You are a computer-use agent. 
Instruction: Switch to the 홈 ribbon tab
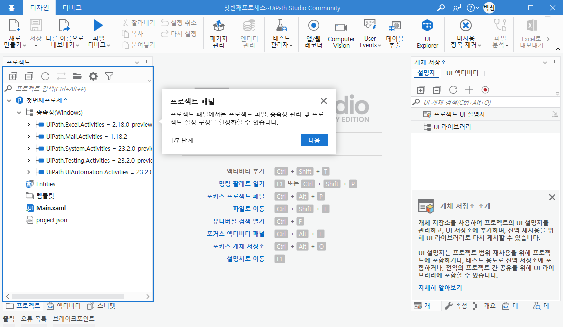11,8
